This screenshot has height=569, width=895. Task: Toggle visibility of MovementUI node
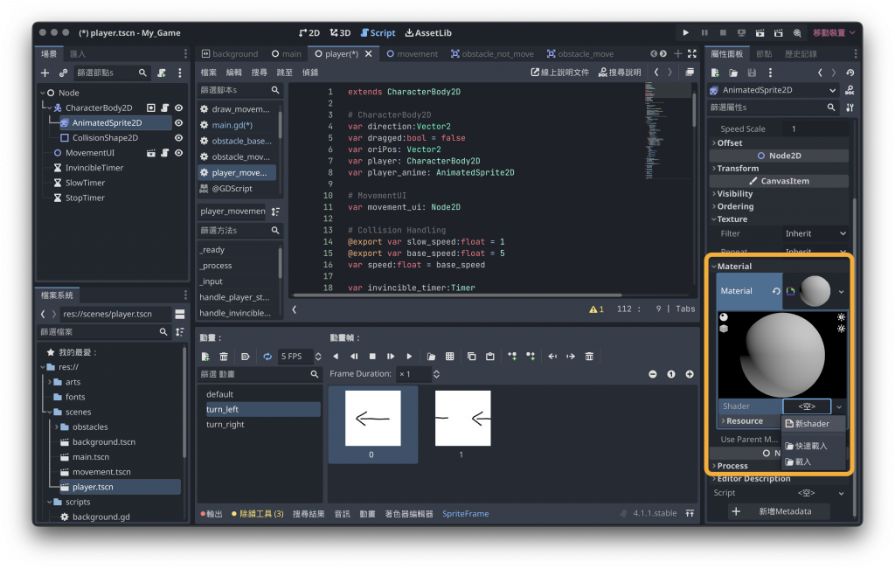(178, 152)
